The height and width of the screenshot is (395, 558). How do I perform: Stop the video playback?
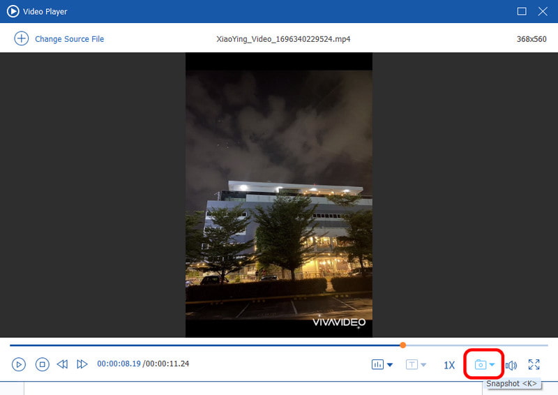pyautogui.click(x=43, y=364)
